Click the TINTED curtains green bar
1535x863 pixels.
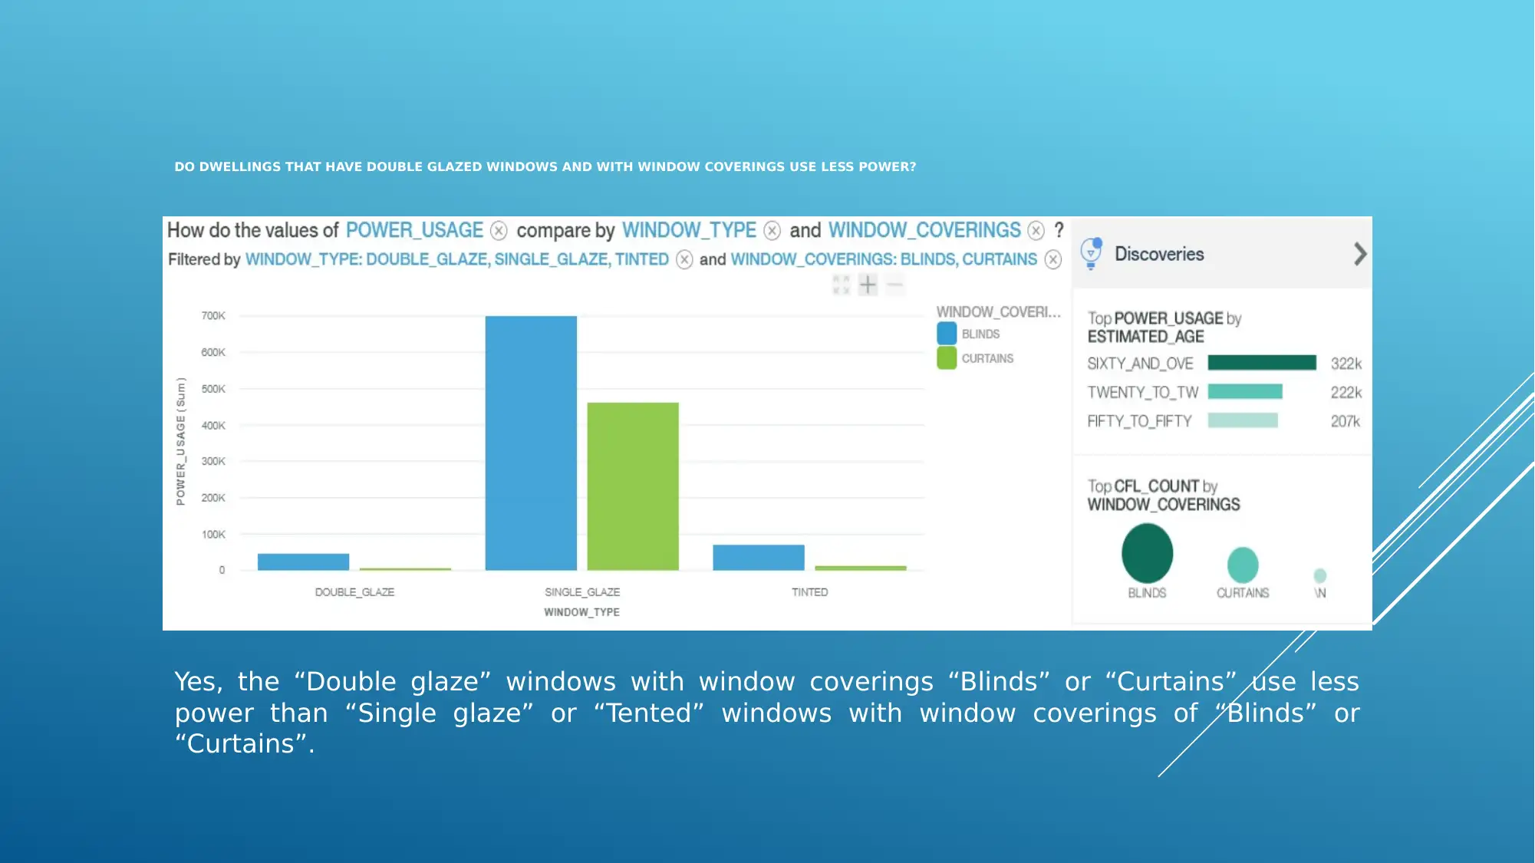[861, 568]
